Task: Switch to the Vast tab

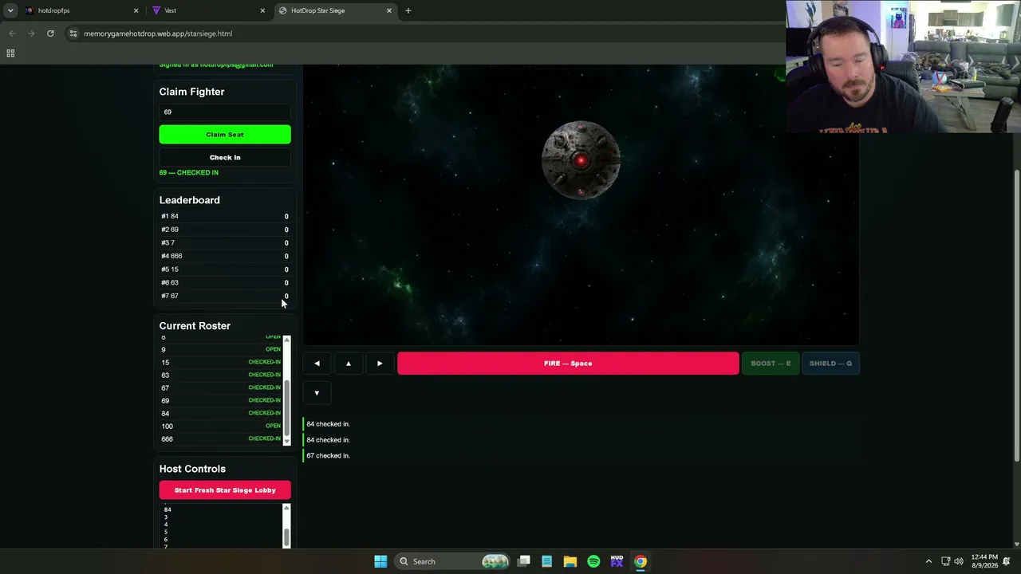Action: click(207, 10)
